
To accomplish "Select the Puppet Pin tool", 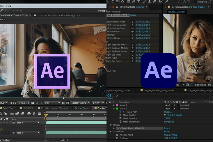I will [167, 1].
